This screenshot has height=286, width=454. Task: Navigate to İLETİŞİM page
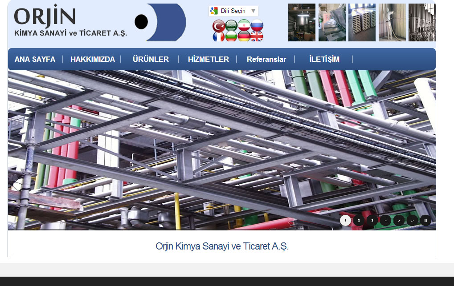(x=324, y=59)
